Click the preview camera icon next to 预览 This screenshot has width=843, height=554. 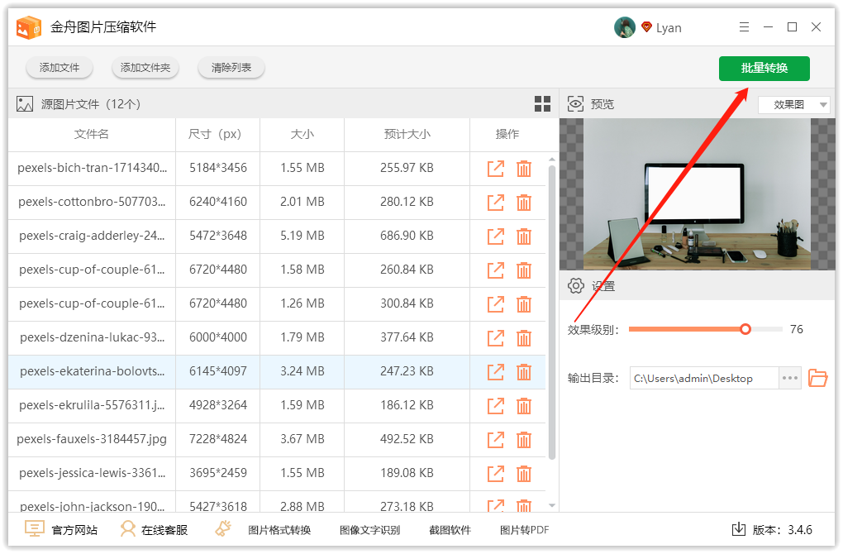pyautogui.click(x=575, y=103)
